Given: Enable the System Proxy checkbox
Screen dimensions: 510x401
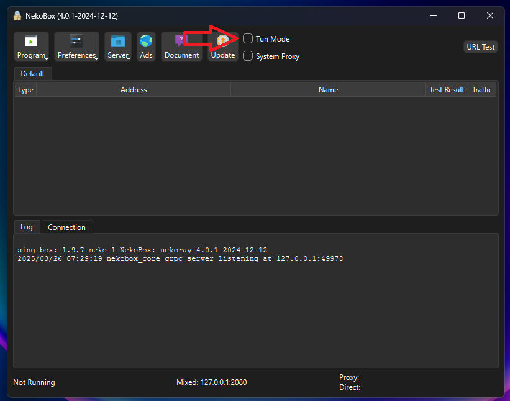Looking at the screenshot, I should click(248, 56).
